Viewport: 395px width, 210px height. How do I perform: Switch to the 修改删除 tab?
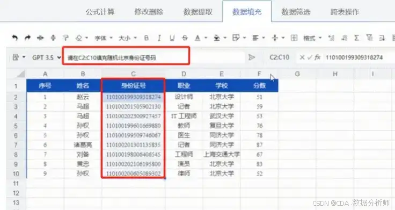(x=149, y=12)
